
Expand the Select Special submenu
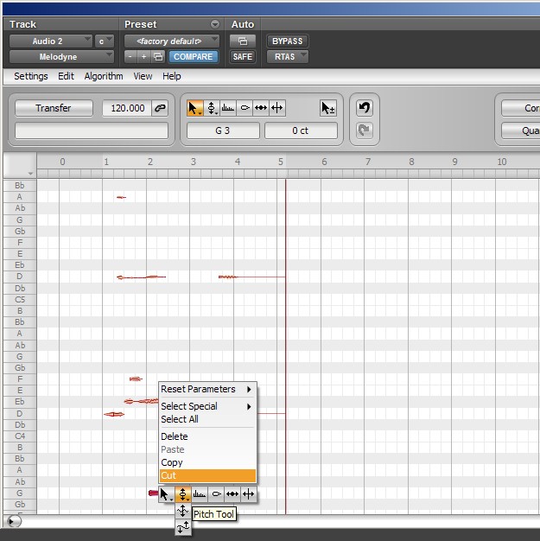(x=207, y=406)
